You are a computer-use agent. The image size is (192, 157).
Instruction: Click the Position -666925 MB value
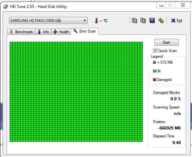pyautogui.click(x=169, y=128)
